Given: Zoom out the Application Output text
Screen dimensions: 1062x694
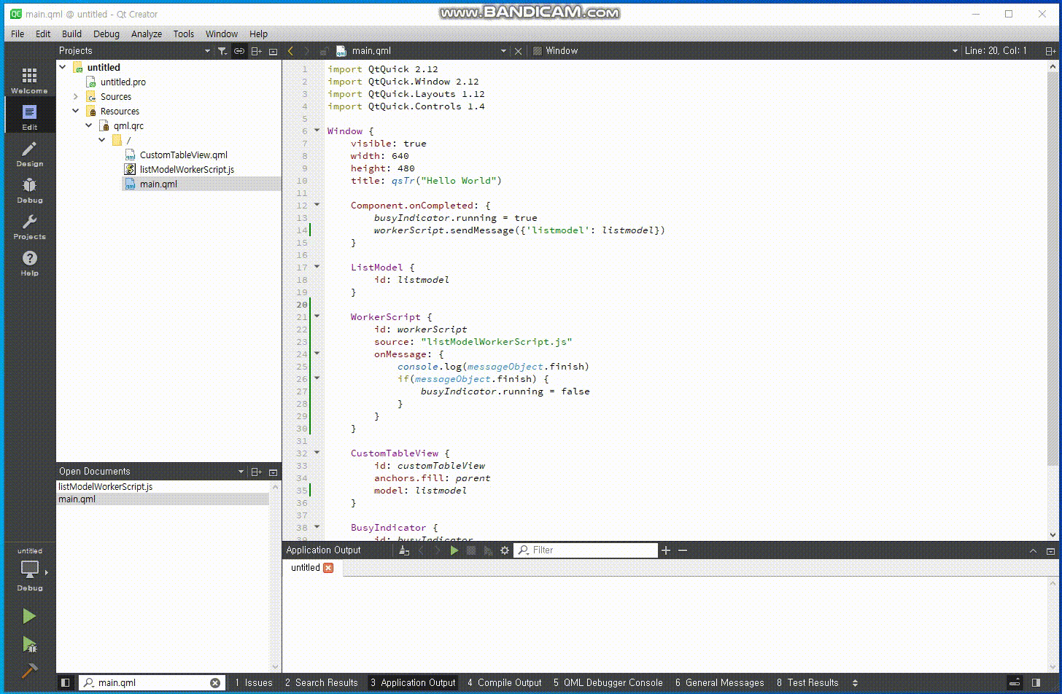Looking at the screenshot, I should tap(683, 550).
